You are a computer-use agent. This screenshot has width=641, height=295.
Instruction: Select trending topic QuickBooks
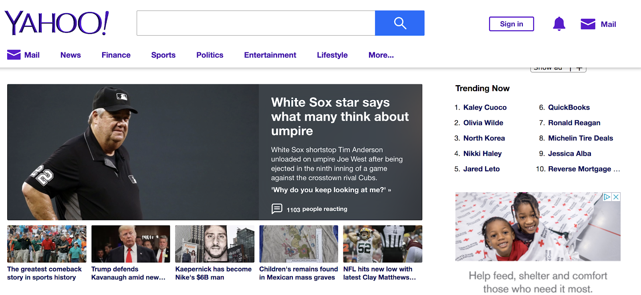[569, 108]
